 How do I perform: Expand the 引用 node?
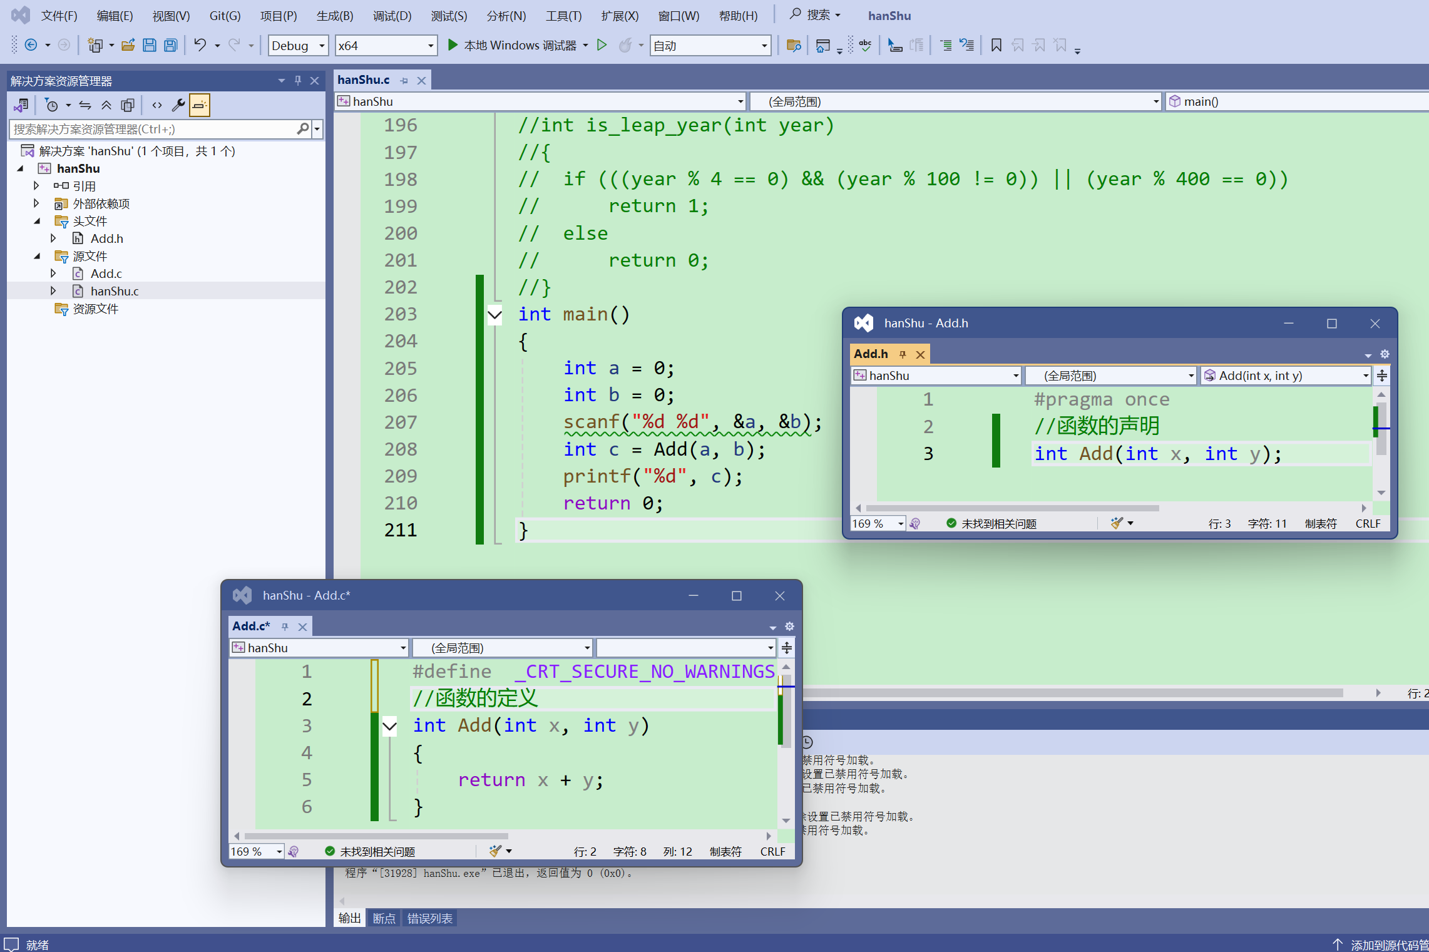pos(37,186)
